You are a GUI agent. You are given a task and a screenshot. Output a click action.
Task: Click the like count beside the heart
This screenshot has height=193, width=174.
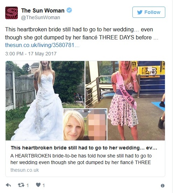[44, 185]
